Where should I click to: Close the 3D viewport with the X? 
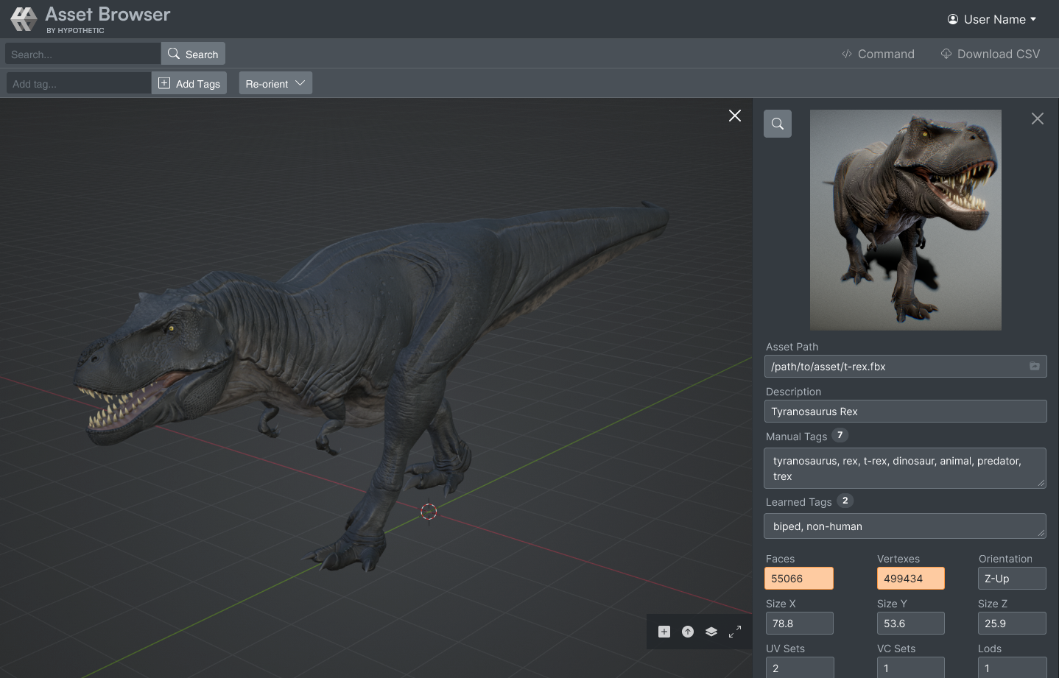click(735, 116)
